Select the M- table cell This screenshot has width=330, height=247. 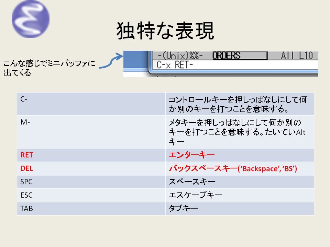coord(91,132)
